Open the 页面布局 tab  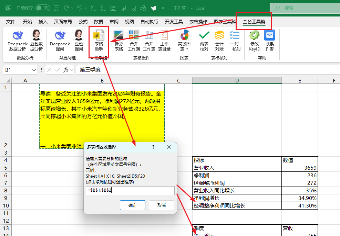(x=63, y=22)
